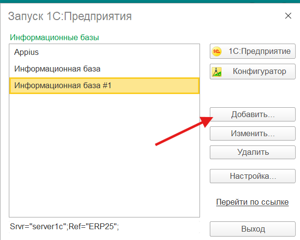Follow the Перейти по ссылке link

pyautogui.click(x=252, y=202)
